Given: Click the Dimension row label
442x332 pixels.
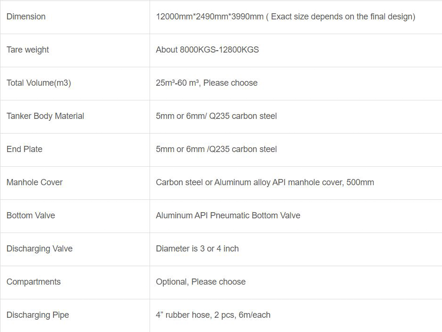Looking at the screenshot, I should pos(26,17).
